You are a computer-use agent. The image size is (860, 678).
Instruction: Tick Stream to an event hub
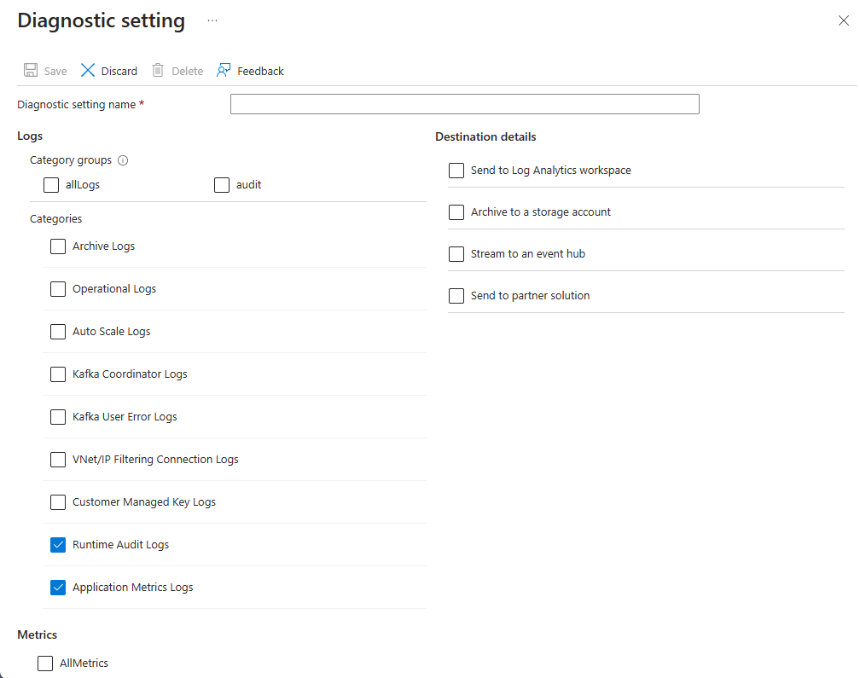[x=456, y=254]
